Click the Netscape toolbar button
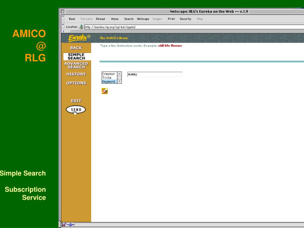Image resolution: width=304 pixels, height=228 pixels. (x=143, y=19)
